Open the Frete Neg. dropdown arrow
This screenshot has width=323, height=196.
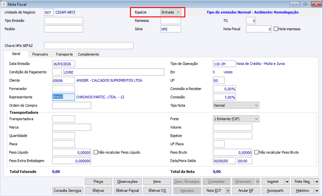click(x=317, y=181)
